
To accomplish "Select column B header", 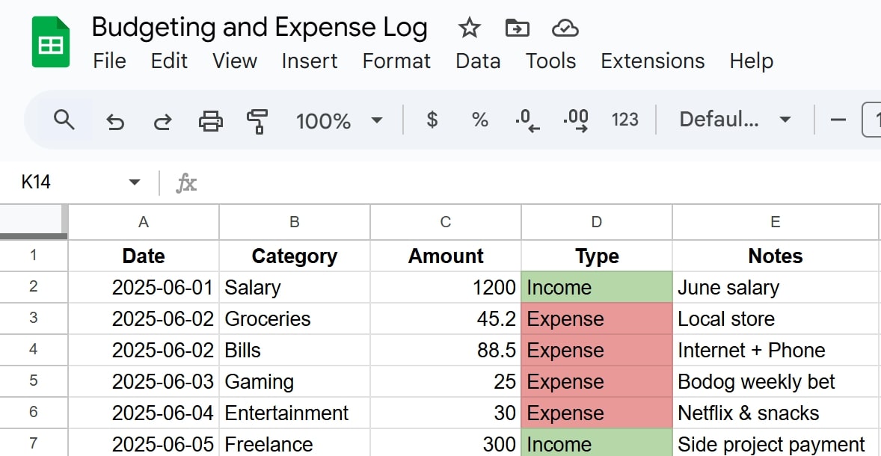I will point(295,222).
